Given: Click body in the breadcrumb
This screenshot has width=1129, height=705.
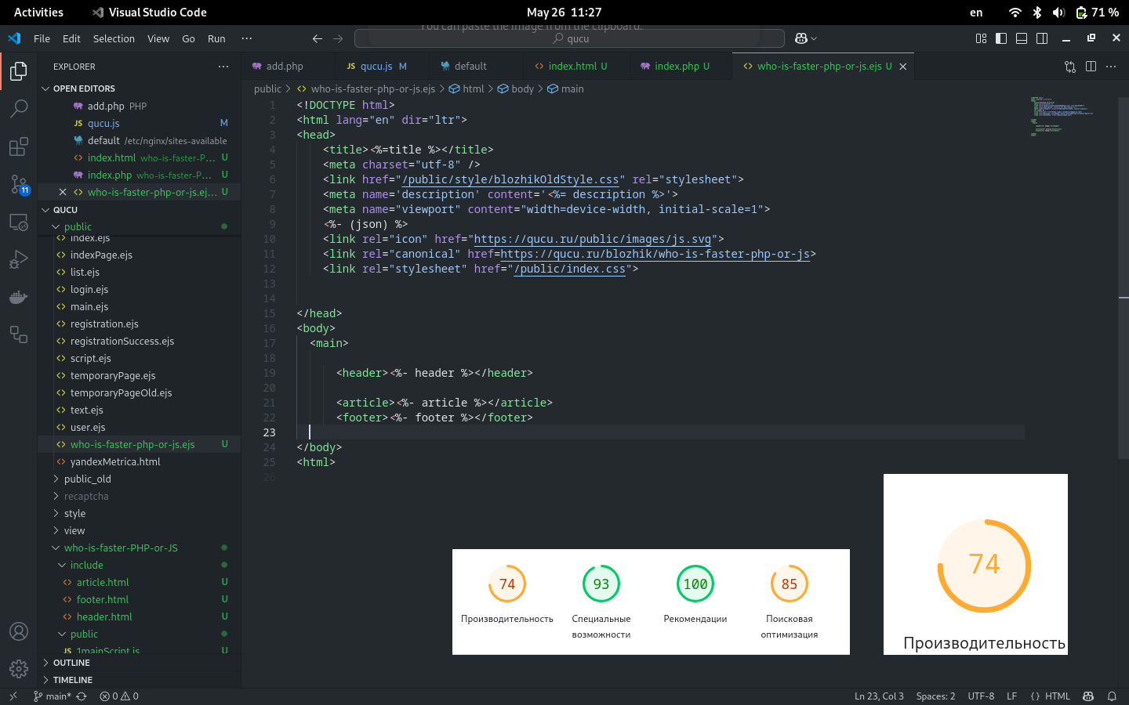Looking at the screenshot, I should pyautogui.click(x=516, y=89).
